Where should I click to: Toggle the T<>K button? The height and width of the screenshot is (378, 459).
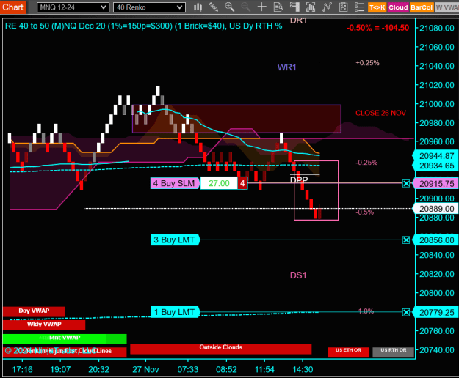point(377,7)
